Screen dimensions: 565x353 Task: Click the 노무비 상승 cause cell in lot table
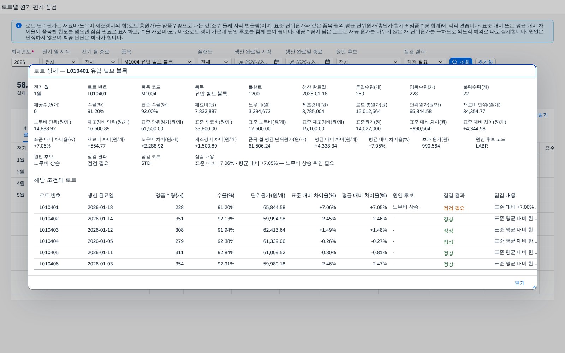405,207
